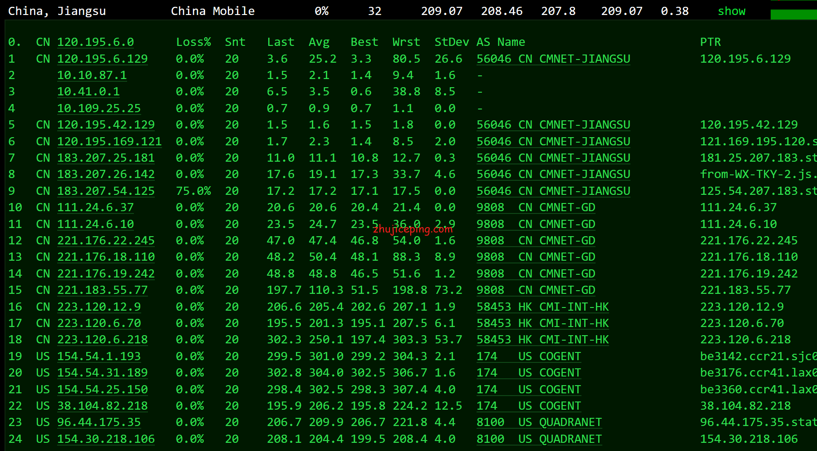Open AS 9808 CMNET-GD link in hop 14
The image size is (817, 451).
tap(536, 273)
